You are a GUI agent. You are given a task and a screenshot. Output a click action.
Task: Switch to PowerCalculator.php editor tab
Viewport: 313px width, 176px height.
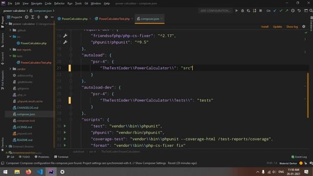coord(74,19)
